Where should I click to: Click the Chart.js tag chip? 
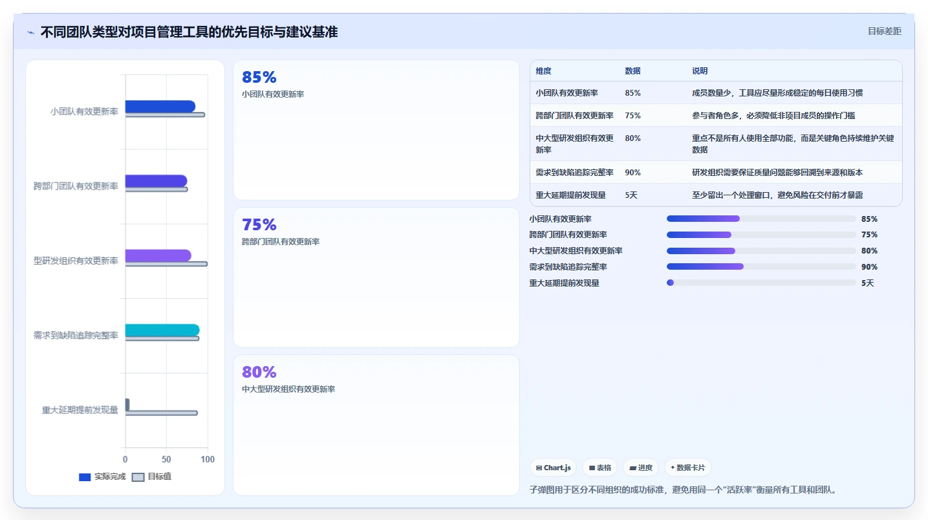click(553, 468)
